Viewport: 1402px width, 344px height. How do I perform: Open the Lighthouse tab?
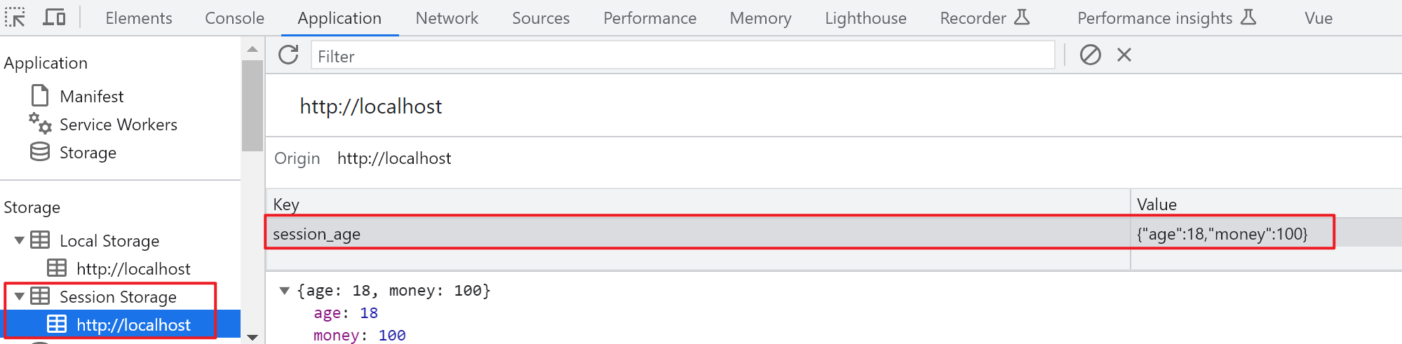click(865, 18)
